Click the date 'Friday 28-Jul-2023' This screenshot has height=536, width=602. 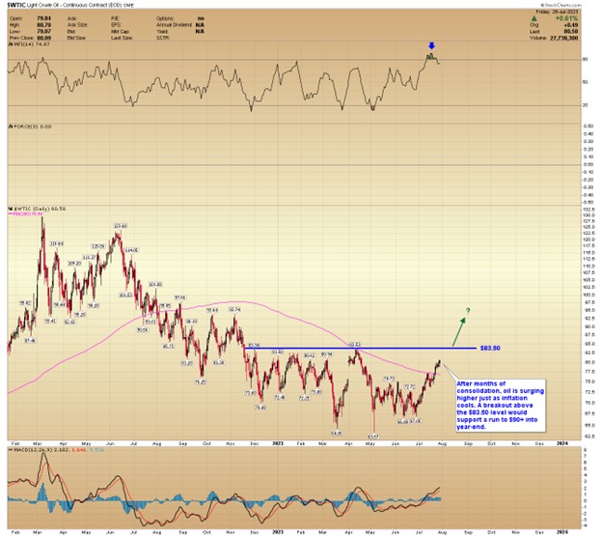557,12
